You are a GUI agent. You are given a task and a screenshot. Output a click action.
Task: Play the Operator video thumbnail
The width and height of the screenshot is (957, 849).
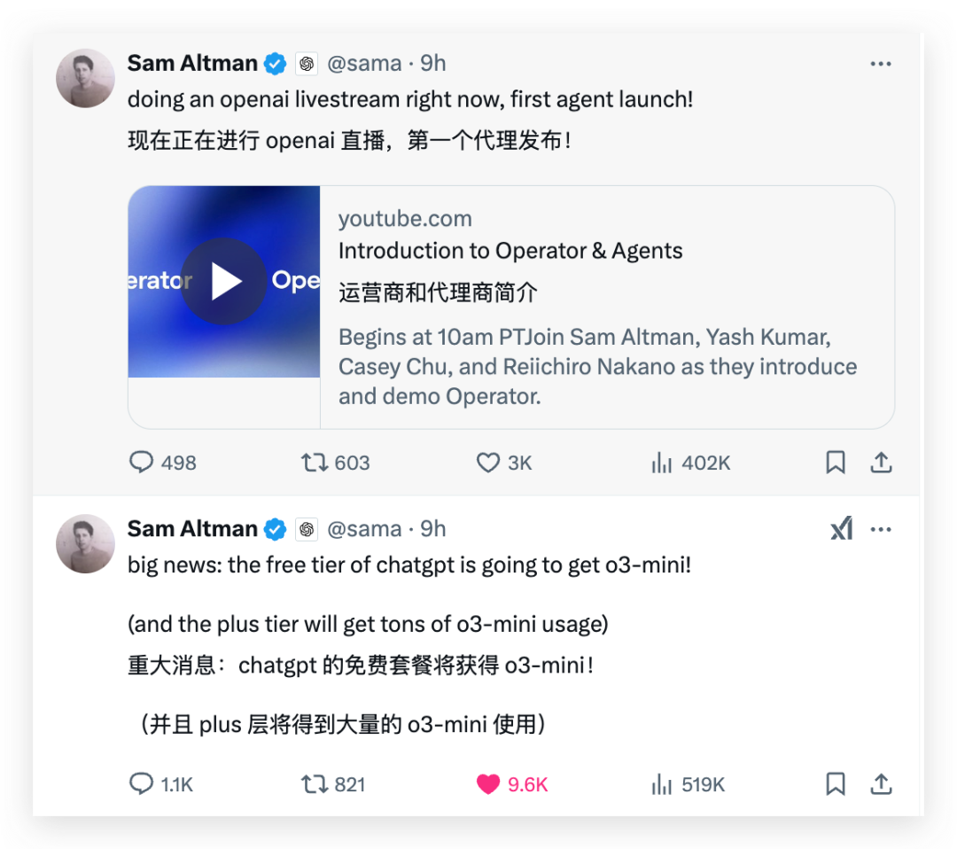pyautogui.click(x=224, y=281)
